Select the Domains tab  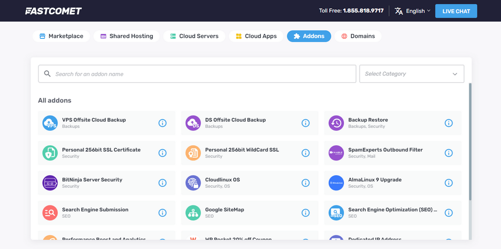[x=358, y=36]
